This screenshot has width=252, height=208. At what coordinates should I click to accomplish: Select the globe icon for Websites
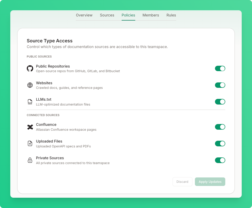tap(30, 85)
